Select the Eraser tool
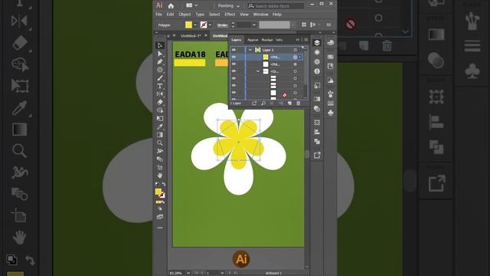Viewport: 490px width, 276px height. point(160,102)
